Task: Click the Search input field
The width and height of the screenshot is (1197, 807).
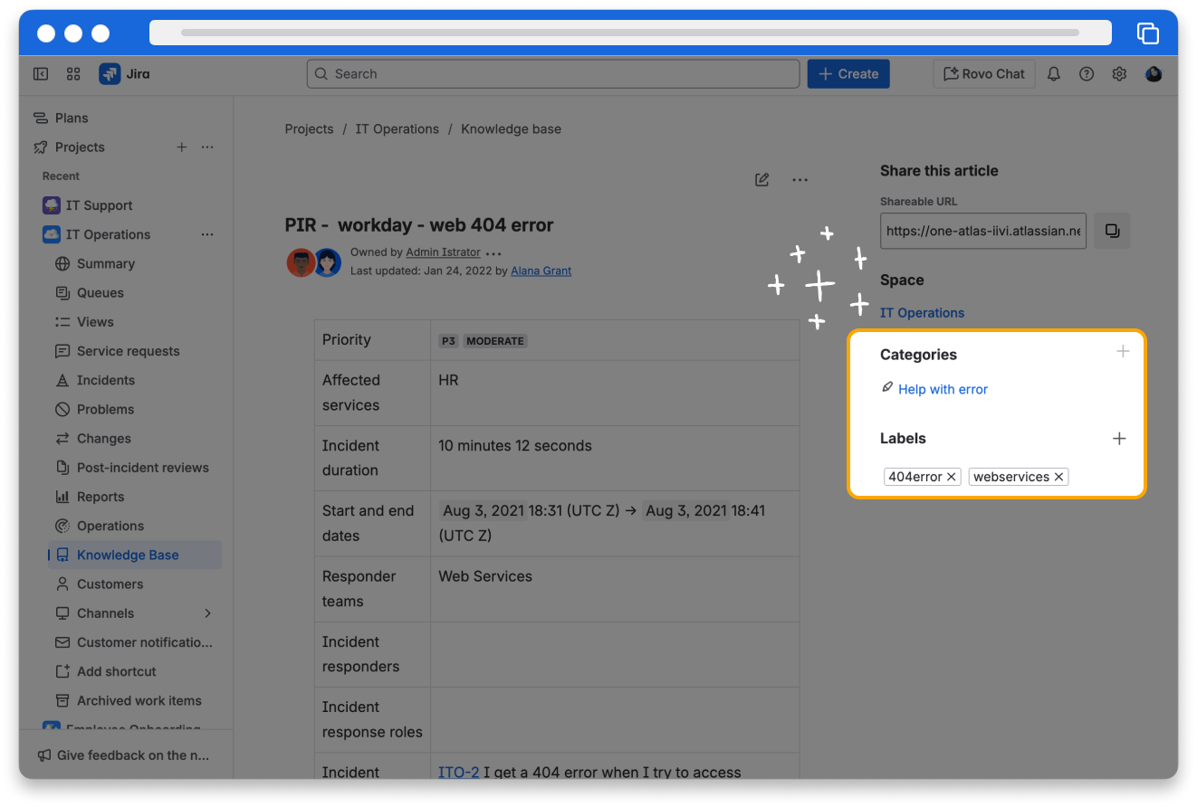Action: (552, 74)
